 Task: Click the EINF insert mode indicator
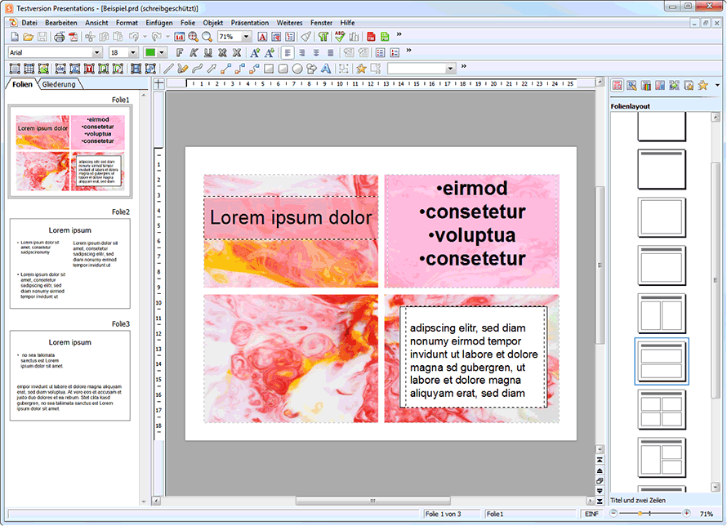(x=591, y=514)
